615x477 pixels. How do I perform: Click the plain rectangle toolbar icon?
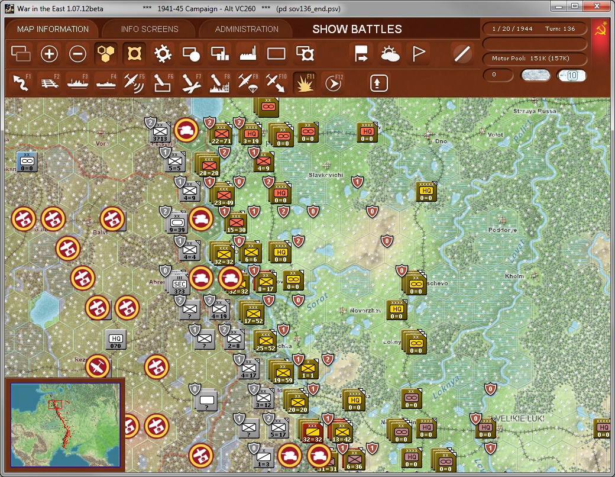pyautogui.click(x=276, y=54)
